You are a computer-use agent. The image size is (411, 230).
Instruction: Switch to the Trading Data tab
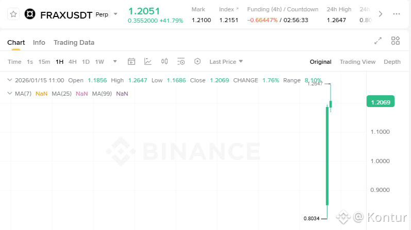coord(74,42)
